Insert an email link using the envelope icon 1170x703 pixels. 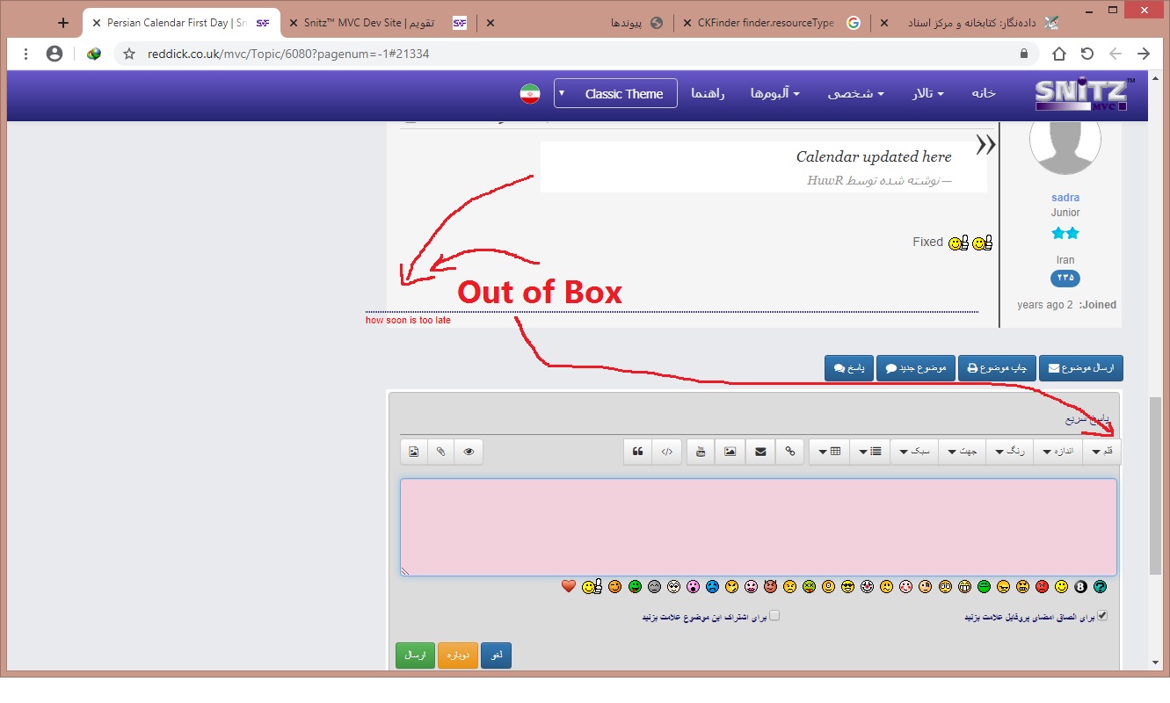[760, 452]
